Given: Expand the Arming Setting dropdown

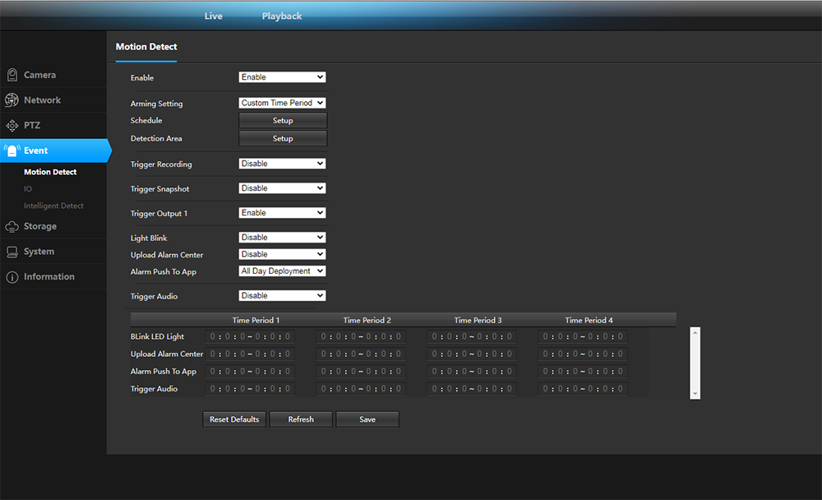Looking at the screenshot, I should 282,104.
